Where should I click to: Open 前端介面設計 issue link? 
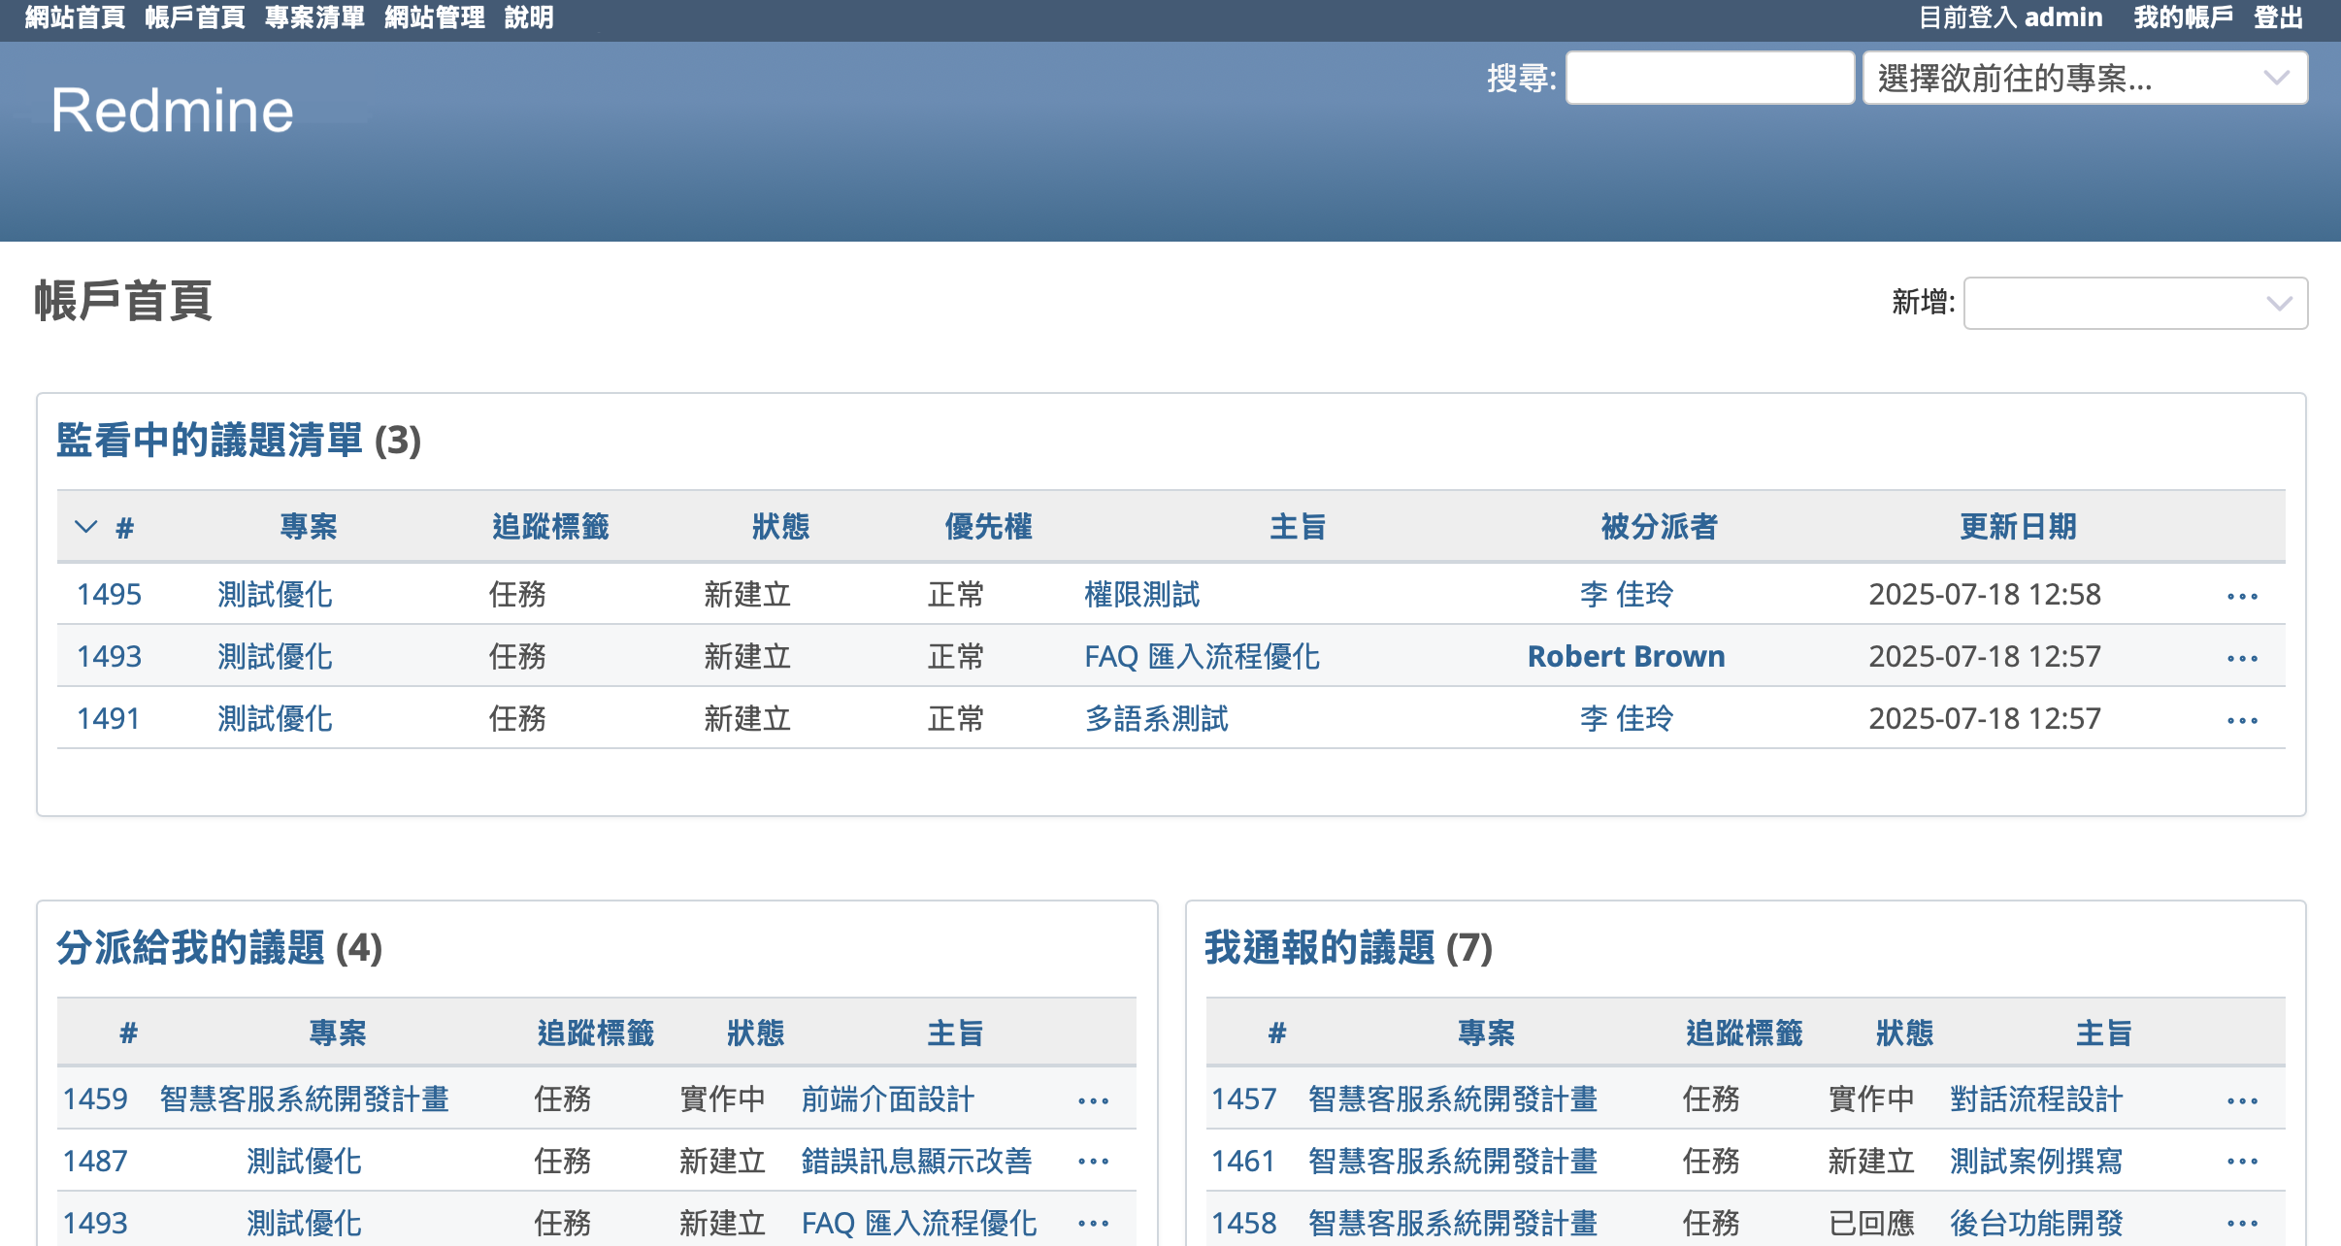pos(888,1098)
